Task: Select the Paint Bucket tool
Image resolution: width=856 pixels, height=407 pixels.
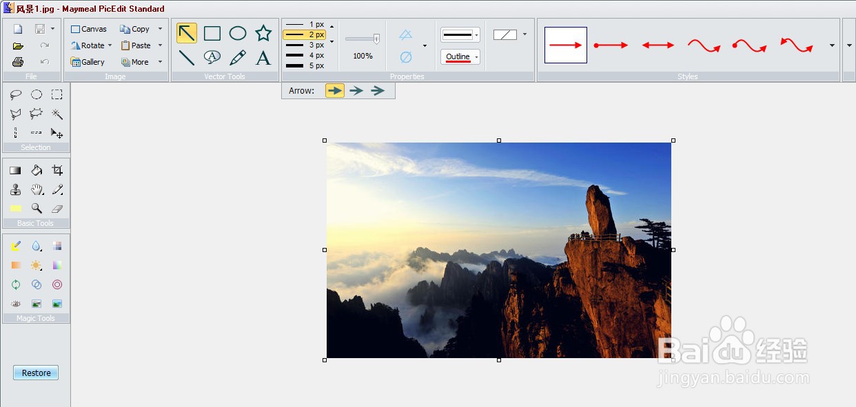Action: pos(37,170)
